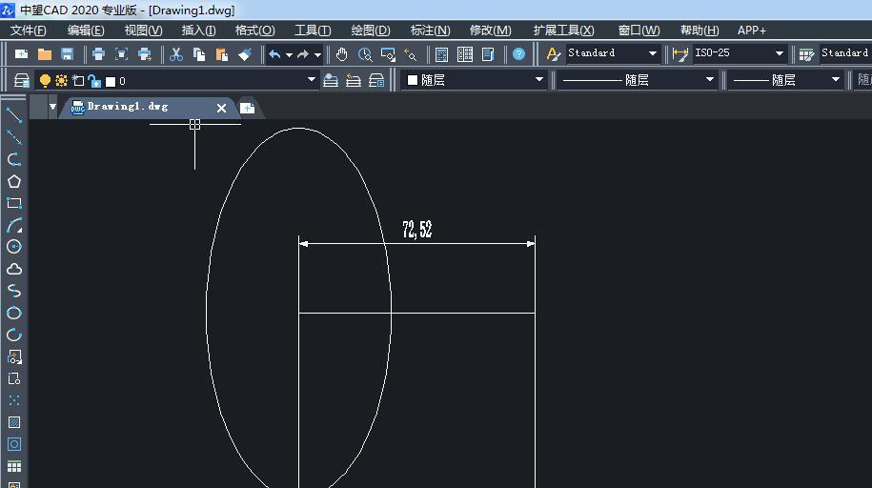
Task: Open the document tab list arrow
Action: point(52,107)
